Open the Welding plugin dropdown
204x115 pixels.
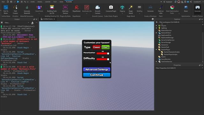point(140,13)
